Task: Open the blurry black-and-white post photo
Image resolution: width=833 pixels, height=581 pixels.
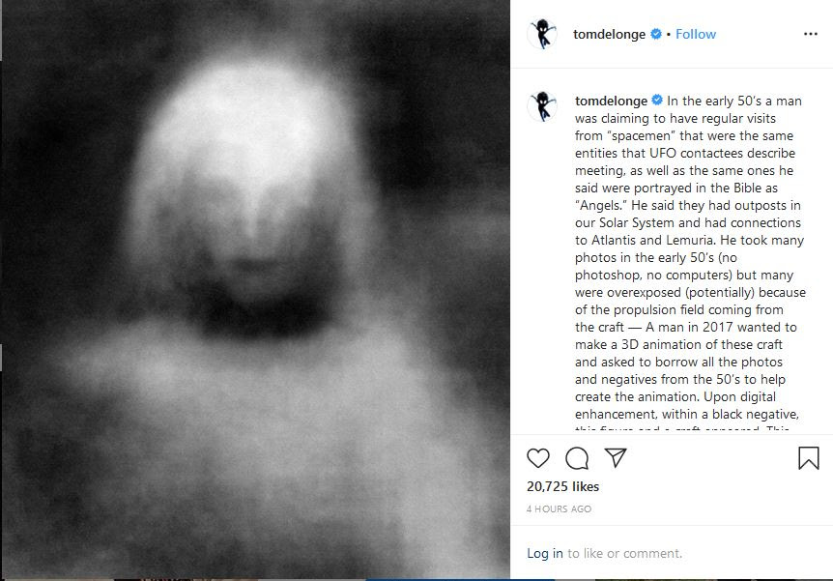Action: (x=255, y=289)
